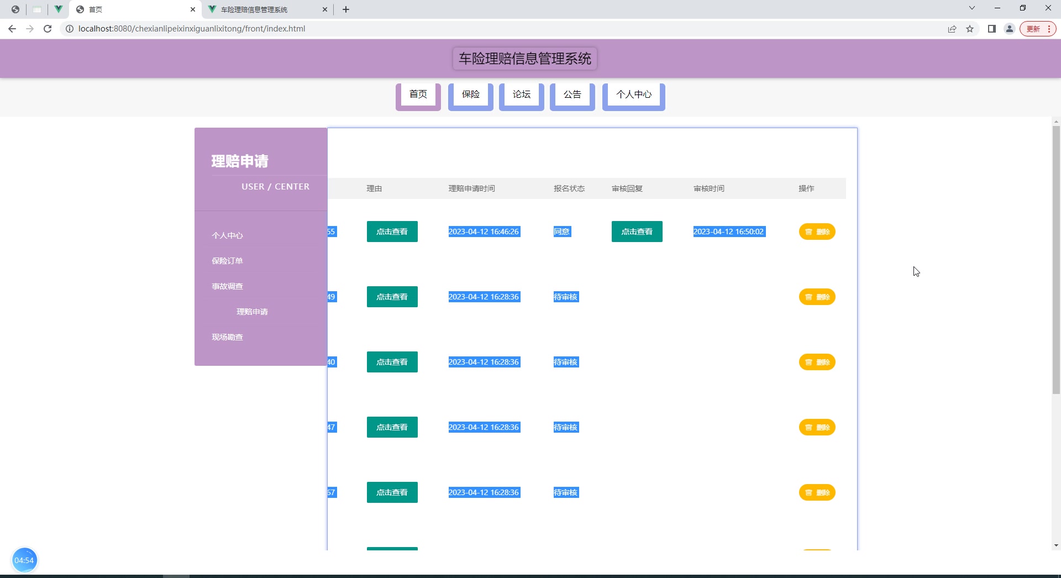Click the share page icon

click(x=952, y=29)
